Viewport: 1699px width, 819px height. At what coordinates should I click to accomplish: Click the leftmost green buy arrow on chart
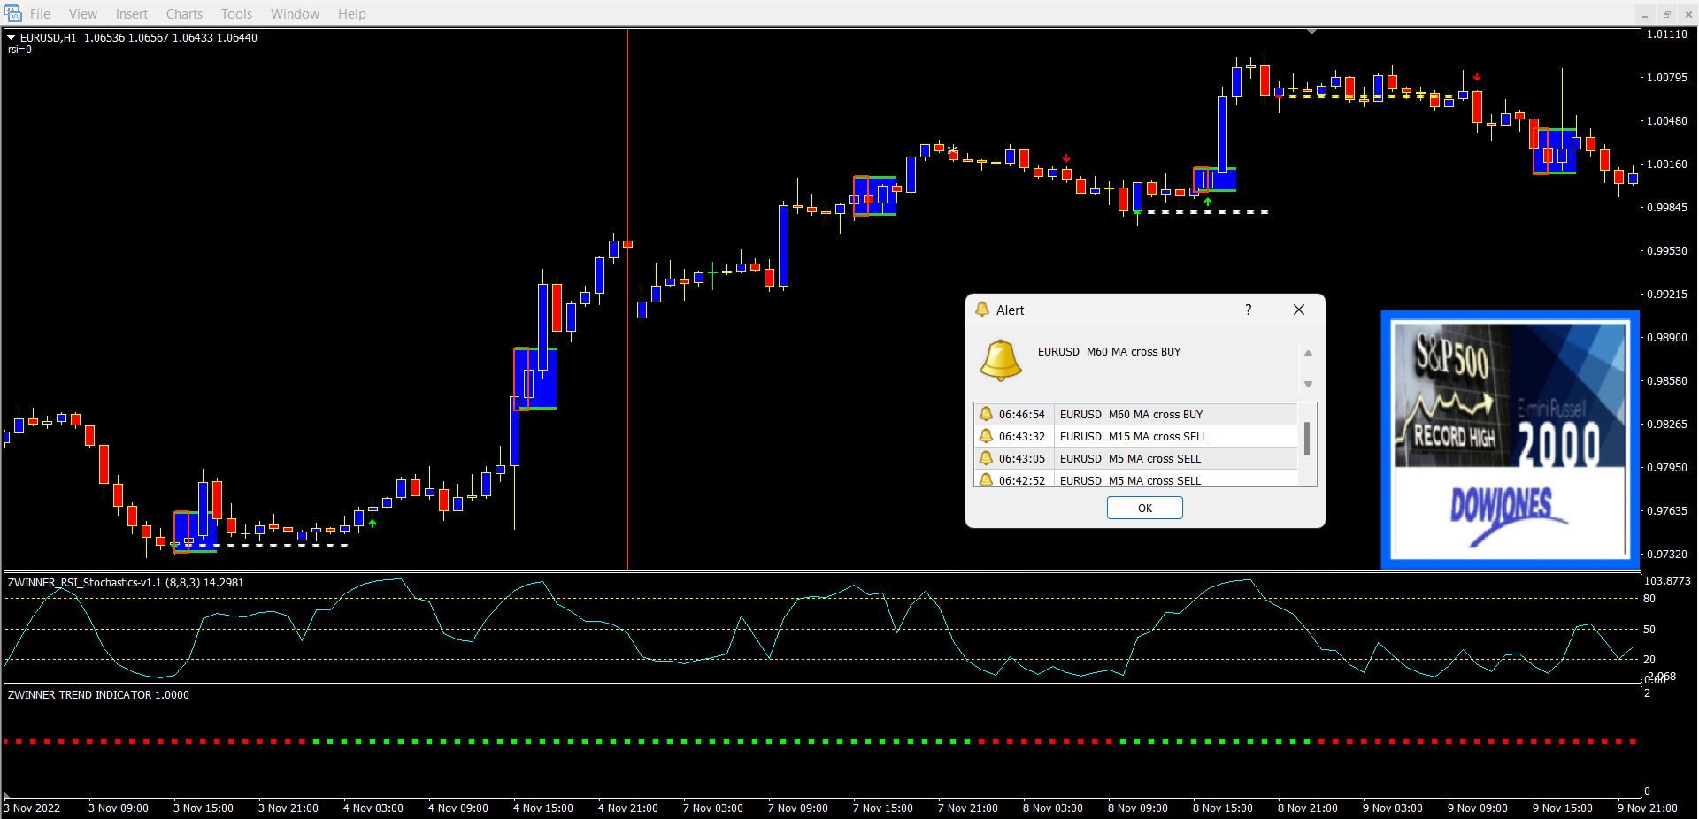(373, 524)
